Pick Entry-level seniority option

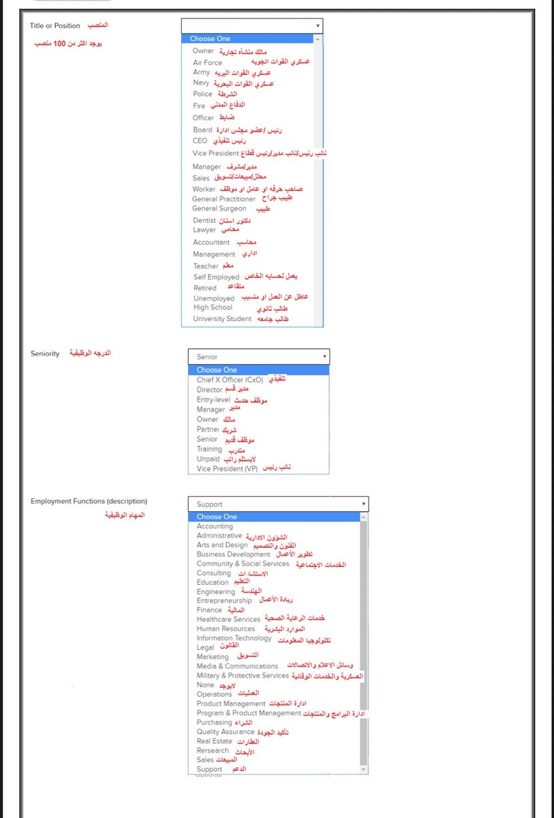click(213, 399)
